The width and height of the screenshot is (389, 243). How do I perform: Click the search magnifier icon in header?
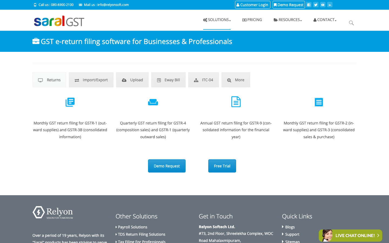tap(351, 23)
